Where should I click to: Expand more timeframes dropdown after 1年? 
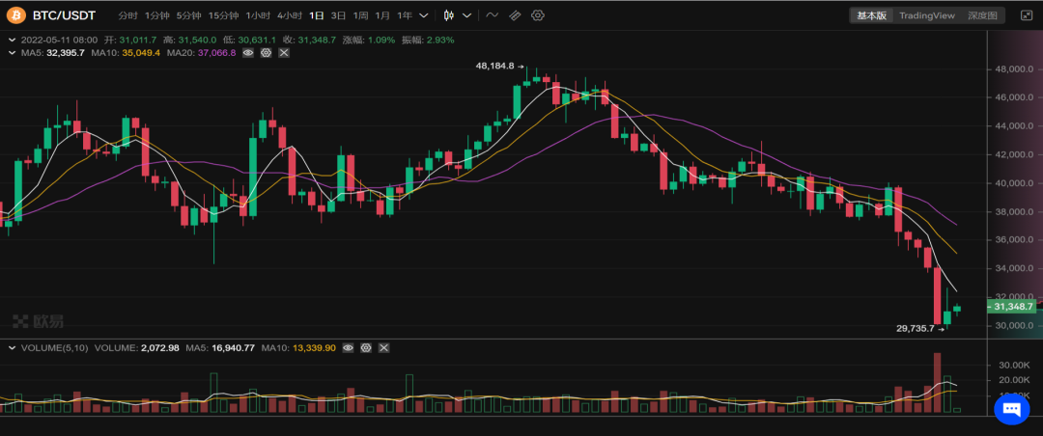424,15
